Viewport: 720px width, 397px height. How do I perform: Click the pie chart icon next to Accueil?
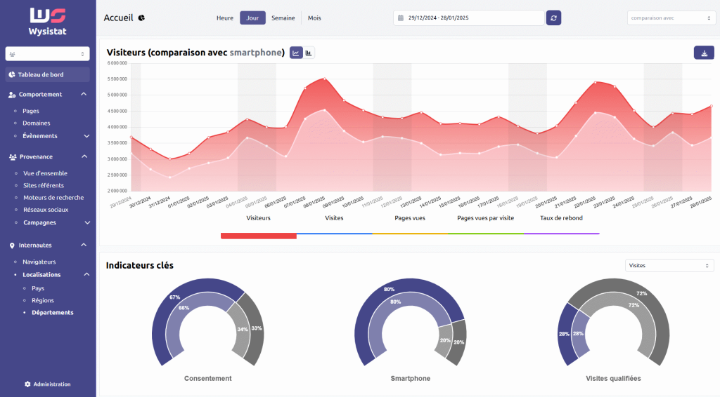tap(141, 18)
